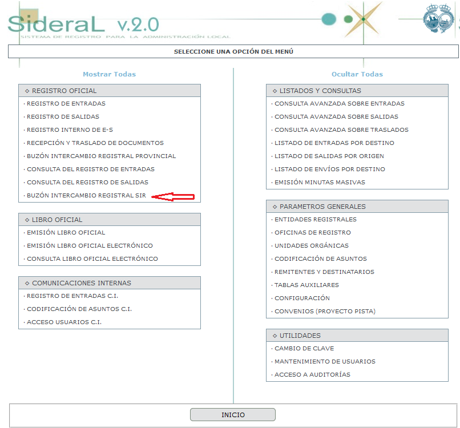Open LISTADO DE ENTRADAS POR DESTINO
The image size is (460, 428).
(334, 143)
